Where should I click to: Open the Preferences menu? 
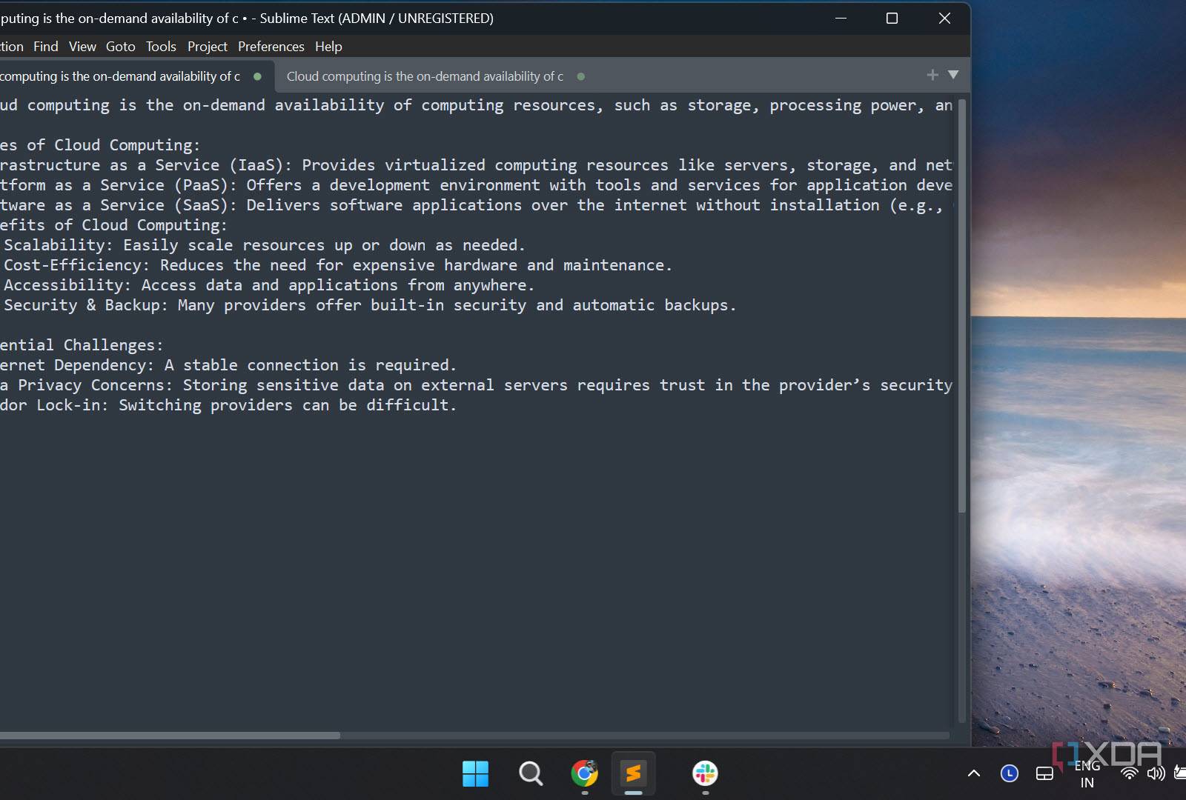(271, 47)
